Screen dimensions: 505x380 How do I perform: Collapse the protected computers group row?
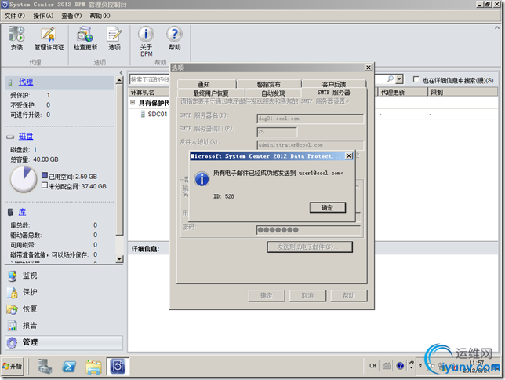(133, 103)
